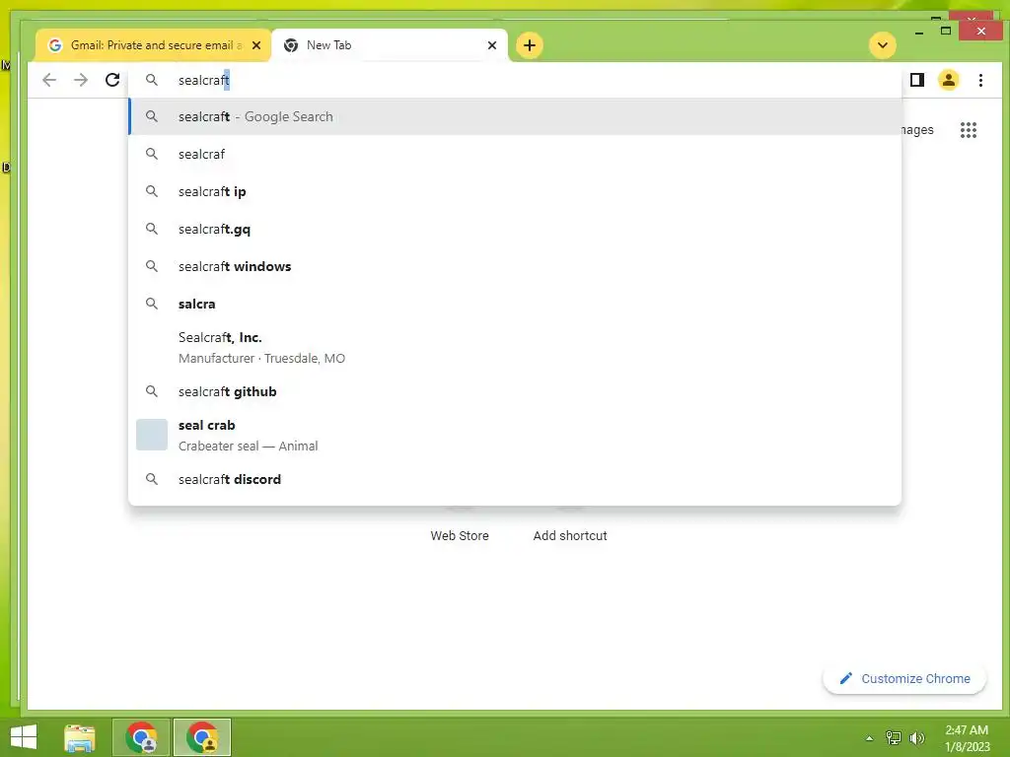Open the Google apps grid
Screen dimensions: 1010x757
[969, 130]
